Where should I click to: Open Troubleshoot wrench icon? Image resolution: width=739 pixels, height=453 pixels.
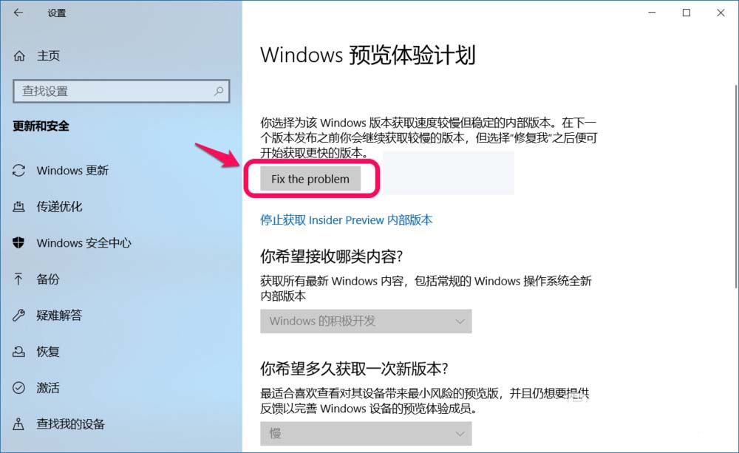coord(19,315)
